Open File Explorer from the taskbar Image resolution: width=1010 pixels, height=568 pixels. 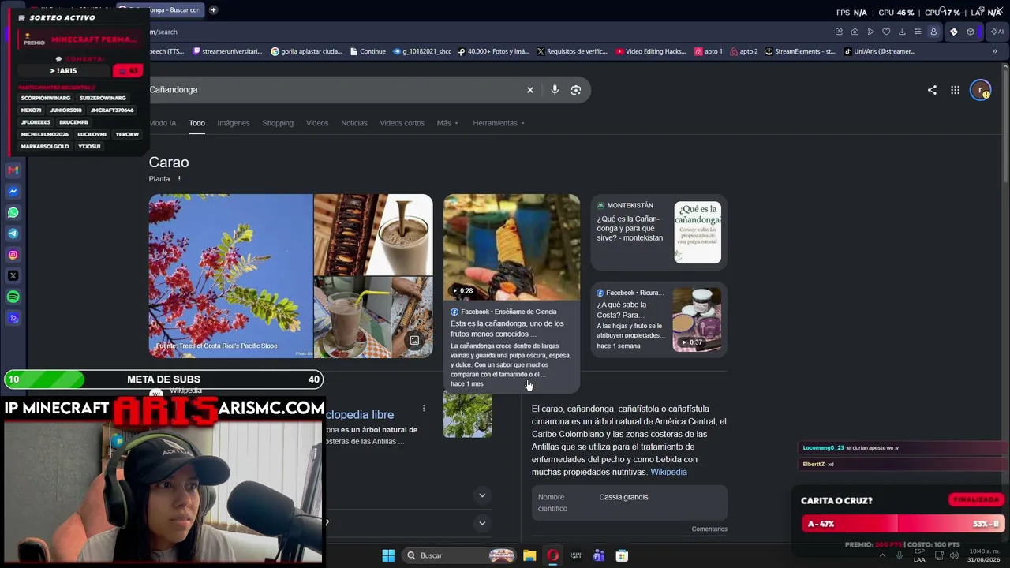pos(529,555)
